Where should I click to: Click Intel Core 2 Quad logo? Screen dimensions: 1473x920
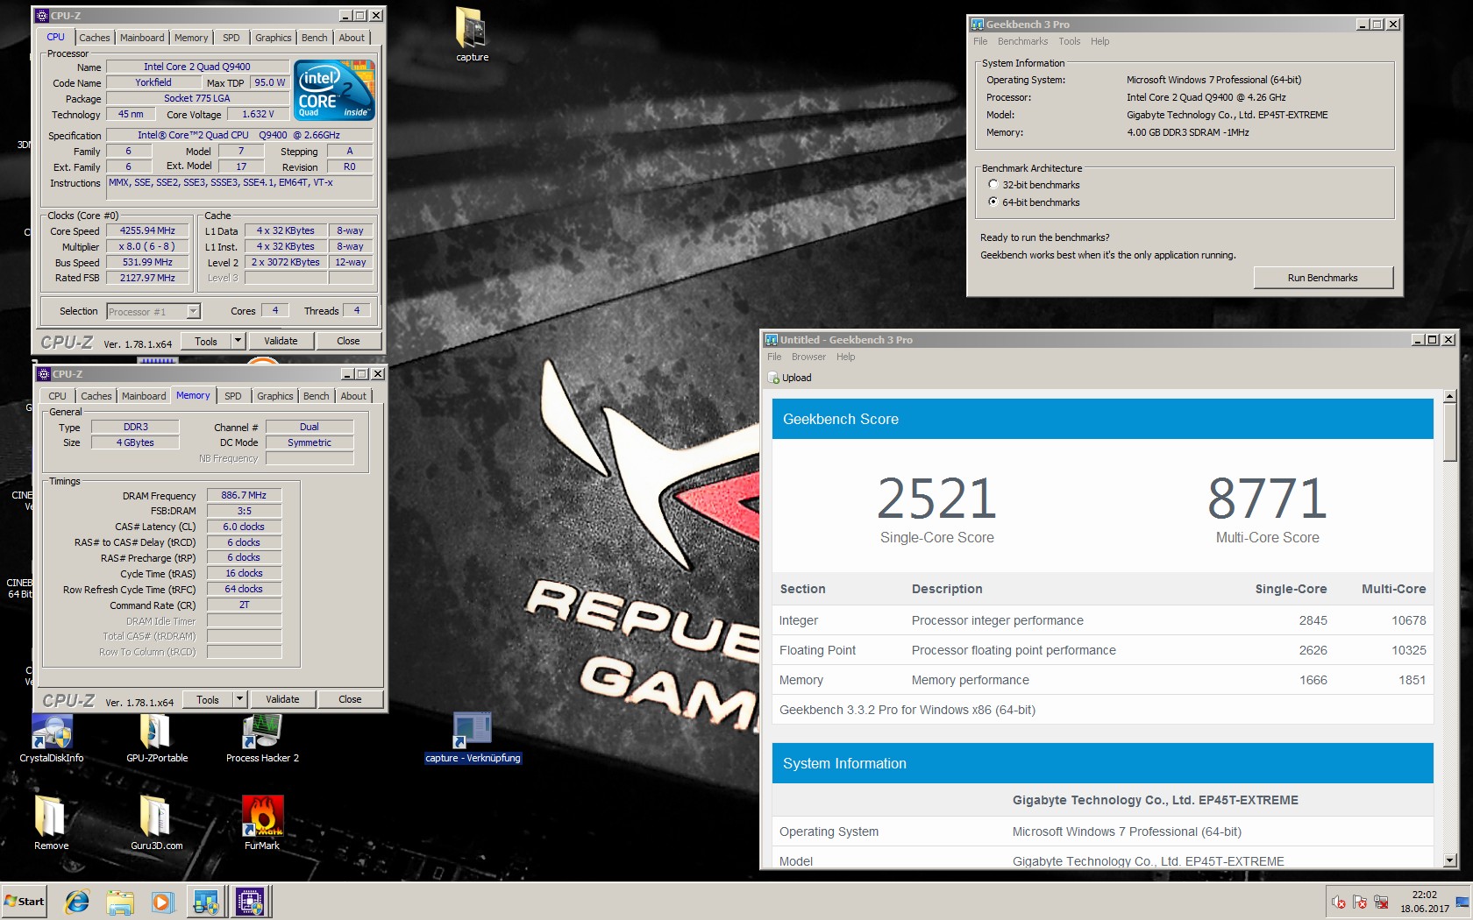pyautogui.click(x=334, y=89)
